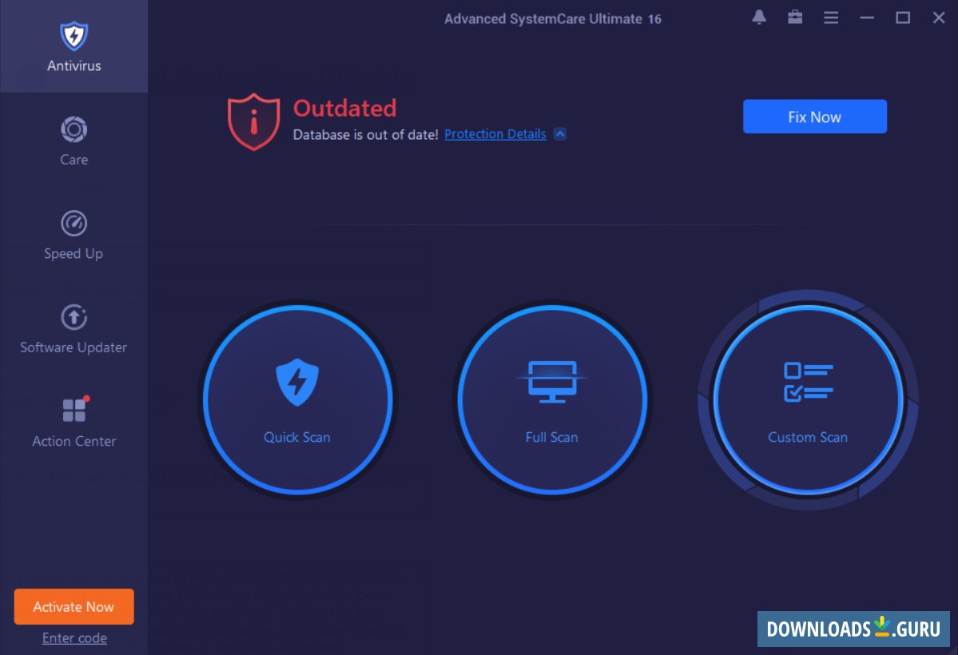Click the red Outdated warning shield

pos(252,121)
